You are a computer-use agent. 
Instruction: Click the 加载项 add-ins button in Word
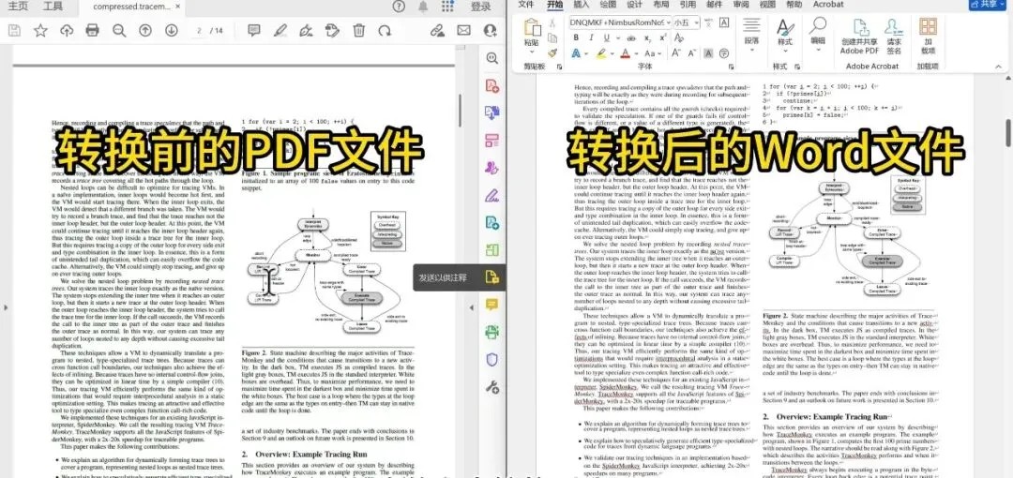(929, 37)
